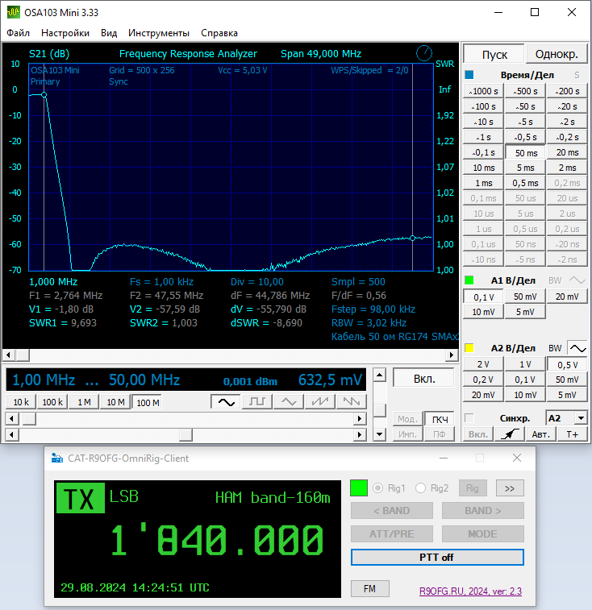Open the Вид menu
Viewport: 592px width, 610px height.
pyautogui.click(x=109, y=33)
